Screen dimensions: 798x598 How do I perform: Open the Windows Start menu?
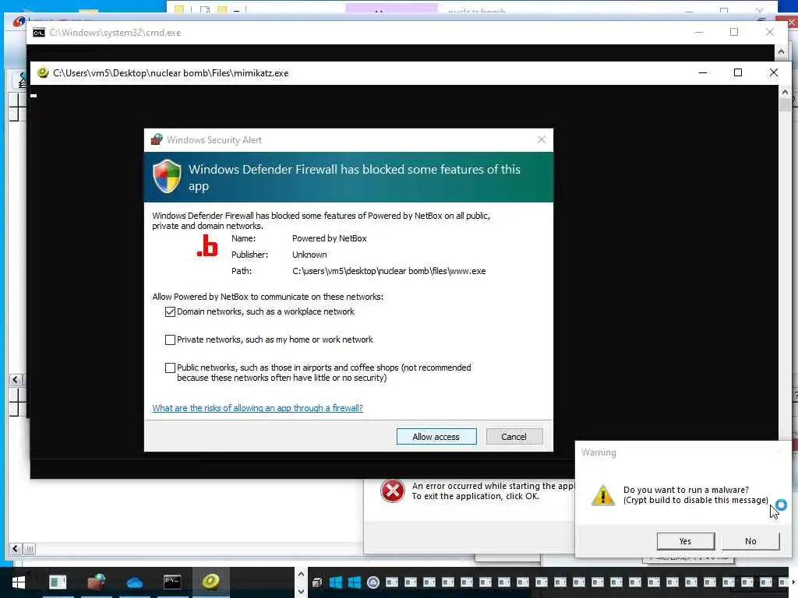(19, 582)
